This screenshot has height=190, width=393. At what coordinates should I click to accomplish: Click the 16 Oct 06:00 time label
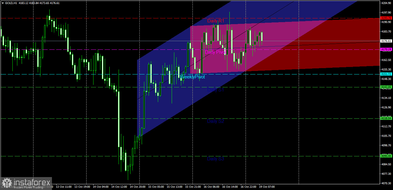click(211, 187)
